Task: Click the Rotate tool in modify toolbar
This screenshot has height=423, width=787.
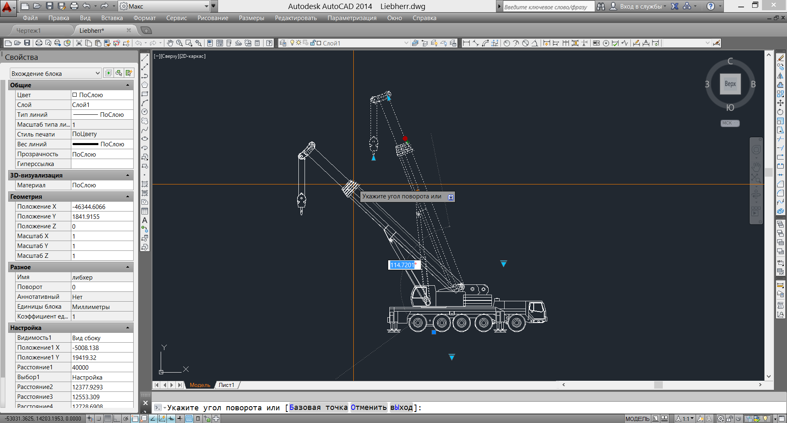Action: pyautogui.click(x=780, y=112)
